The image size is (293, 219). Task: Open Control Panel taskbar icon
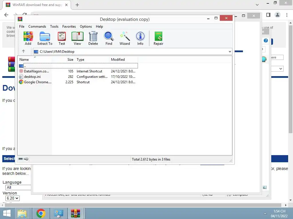[58, 213]
